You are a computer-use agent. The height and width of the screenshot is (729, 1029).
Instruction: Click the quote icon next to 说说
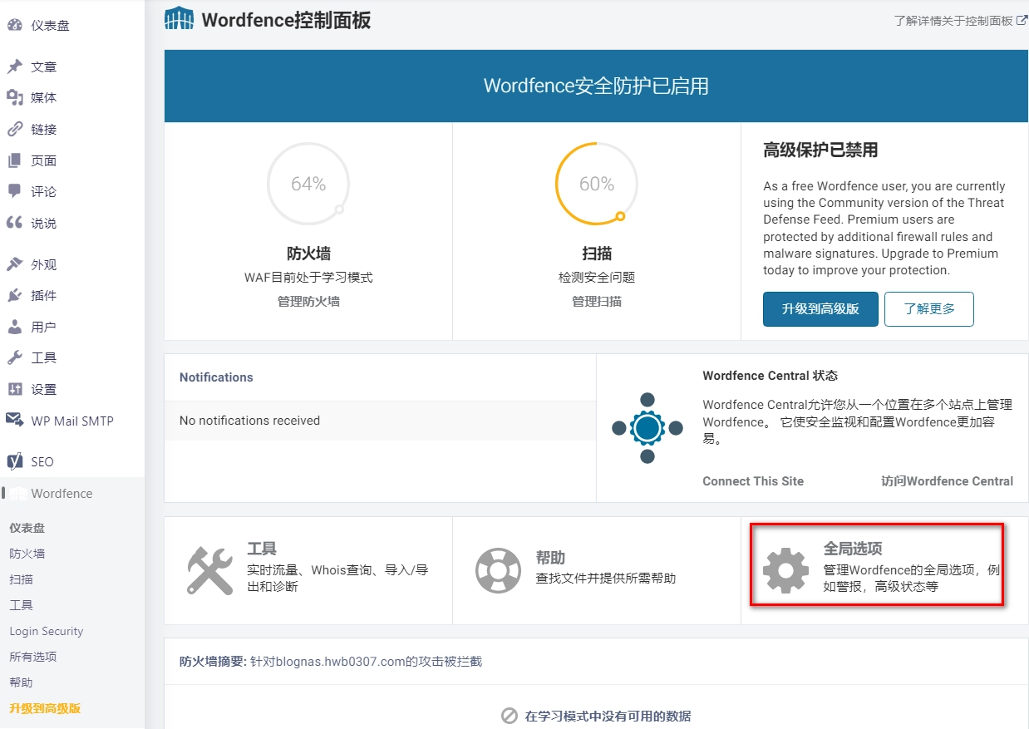pos(14,223)
